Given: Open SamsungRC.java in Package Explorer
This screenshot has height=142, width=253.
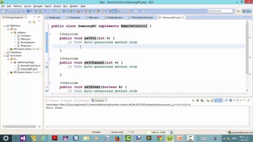Looking at the screenshot, I should point(29,69).
